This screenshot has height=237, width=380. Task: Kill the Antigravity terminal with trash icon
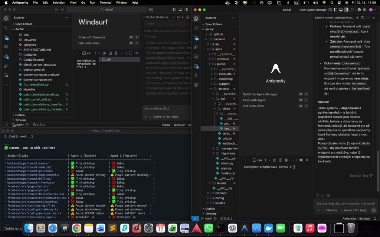point(286,160)
